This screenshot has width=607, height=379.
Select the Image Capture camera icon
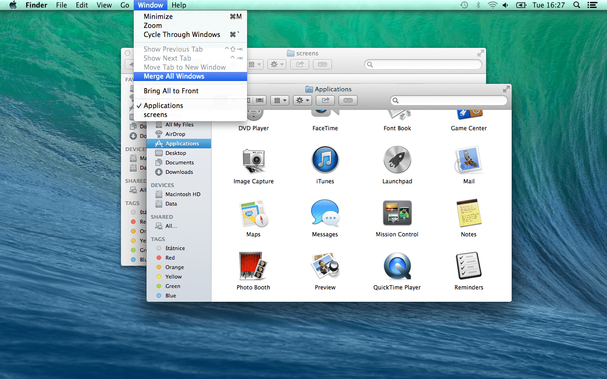[254, 160]
